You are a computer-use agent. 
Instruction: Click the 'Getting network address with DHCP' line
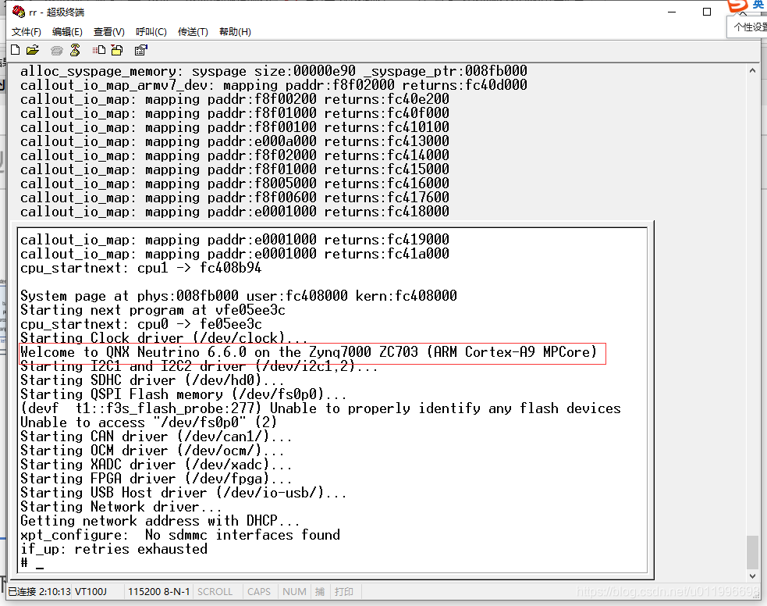point(160,520)
